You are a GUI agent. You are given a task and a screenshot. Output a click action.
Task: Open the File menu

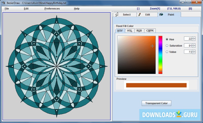point(7,9)
